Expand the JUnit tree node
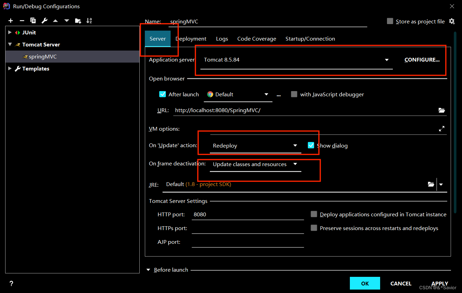 pyautogui.click(x=10, y=32)
